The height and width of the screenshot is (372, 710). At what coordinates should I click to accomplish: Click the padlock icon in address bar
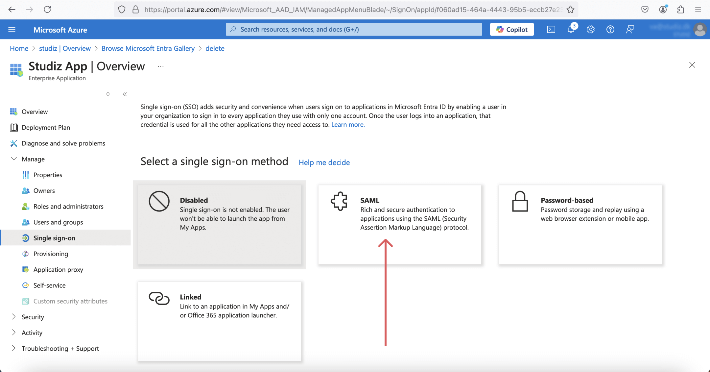pos(135,10)
